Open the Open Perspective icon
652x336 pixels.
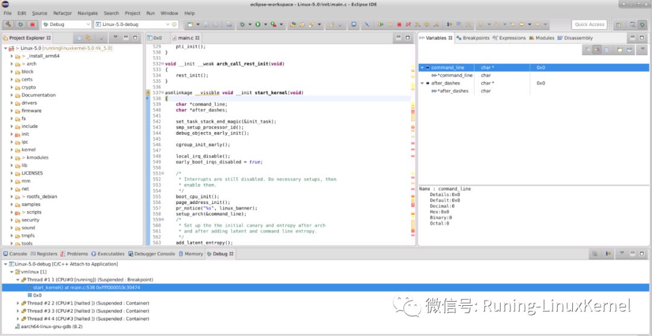click(618, 25)
